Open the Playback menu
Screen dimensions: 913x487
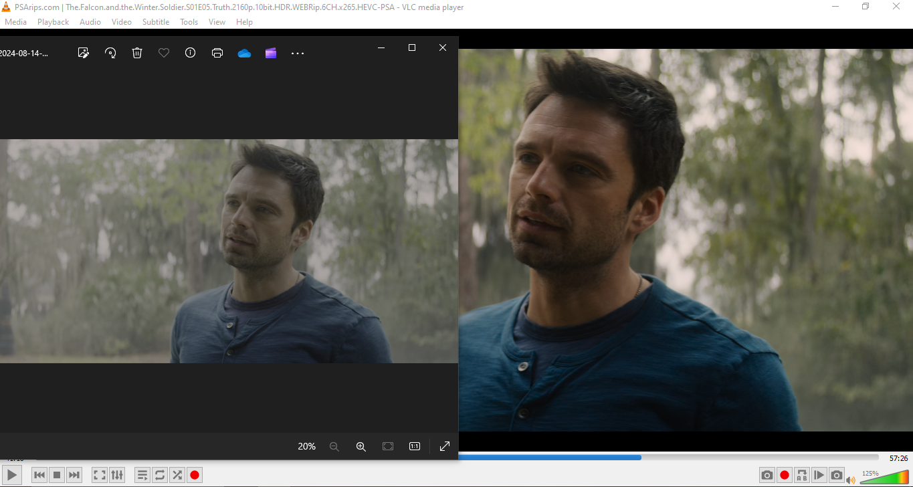[x=53, y=21]
